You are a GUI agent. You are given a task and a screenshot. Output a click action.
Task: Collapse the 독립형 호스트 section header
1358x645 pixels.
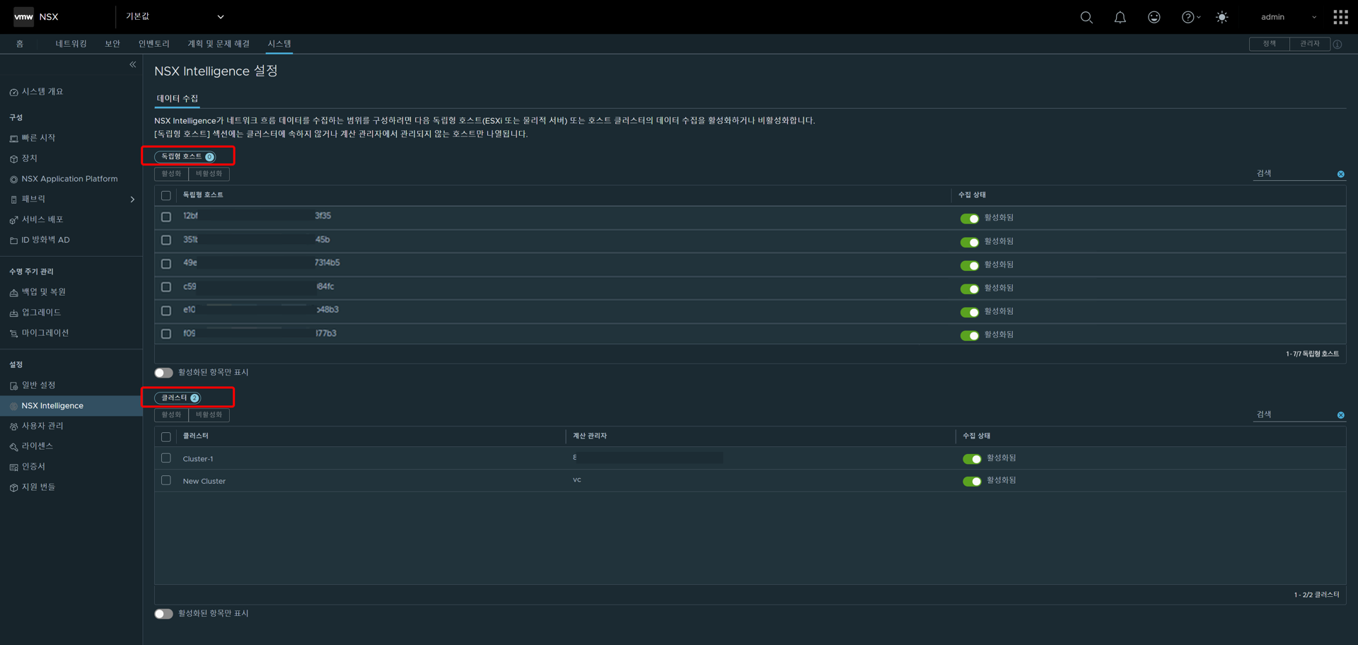185,156
